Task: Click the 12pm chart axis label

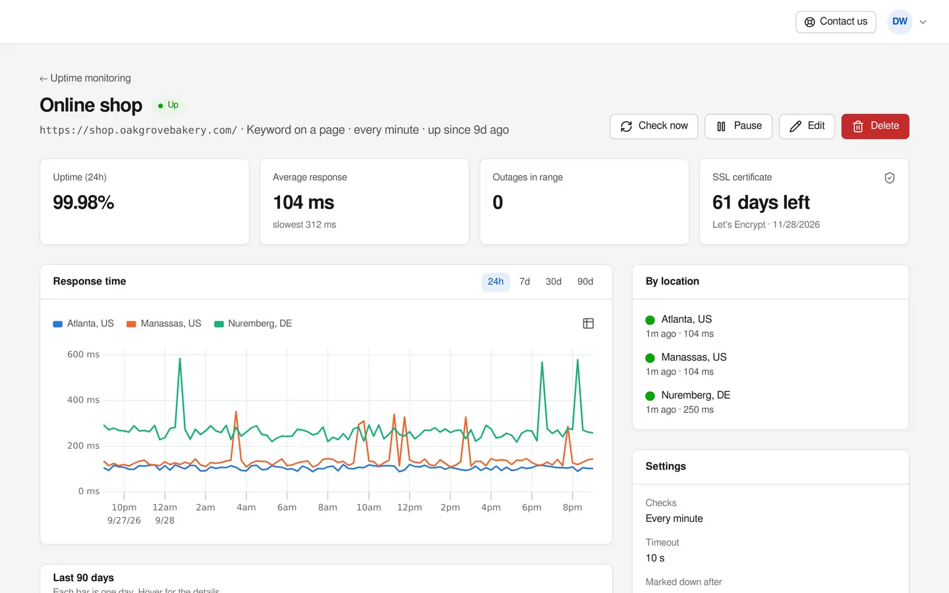Action: [x=409, y=507]
